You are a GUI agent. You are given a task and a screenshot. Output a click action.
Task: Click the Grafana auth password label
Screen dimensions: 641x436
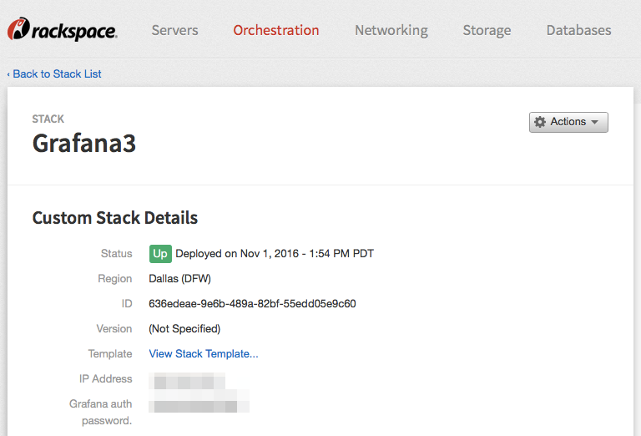pos(100,413)
